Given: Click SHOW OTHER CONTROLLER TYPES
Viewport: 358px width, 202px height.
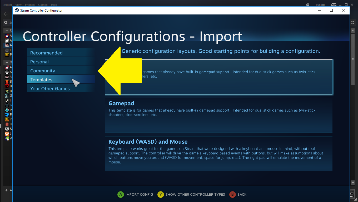Looking at the screenshot, I should coord(195,195).
